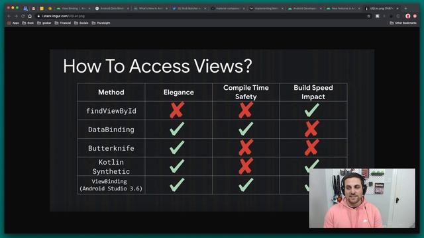
Task: Click the ViewBinding (Android Studio 3.6) label
Action: pyautogui.click(x=111, y=185)
